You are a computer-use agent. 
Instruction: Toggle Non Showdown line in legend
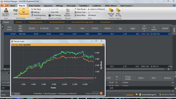(50, 94)
